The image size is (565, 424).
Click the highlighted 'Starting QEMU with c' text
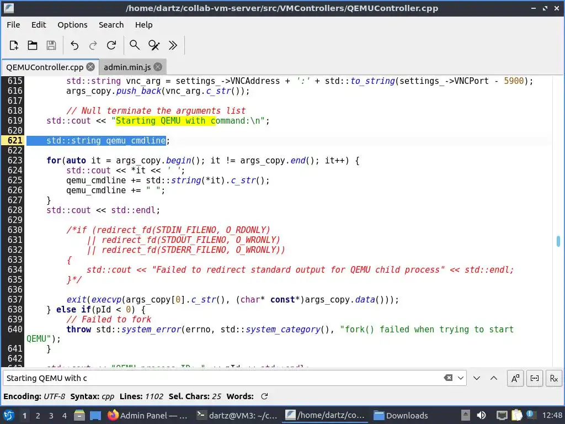point(166,121)
